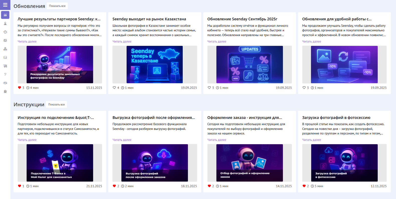The image size is (396, 199).
Task: Open the shopping cart orders sidebar icon
Action: [x=5, y=66]
